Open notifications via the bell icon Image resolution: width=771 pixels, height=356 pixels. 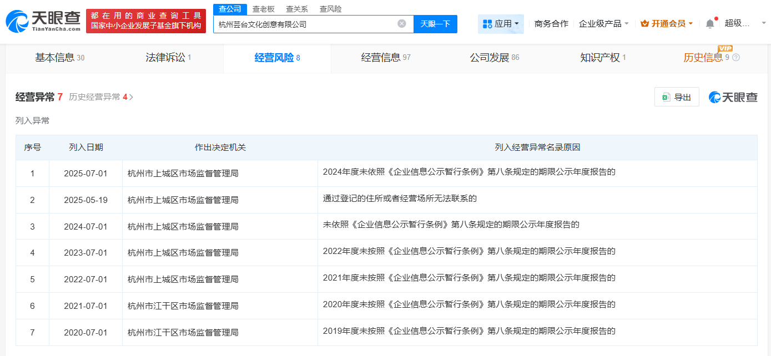coord(710,23)
